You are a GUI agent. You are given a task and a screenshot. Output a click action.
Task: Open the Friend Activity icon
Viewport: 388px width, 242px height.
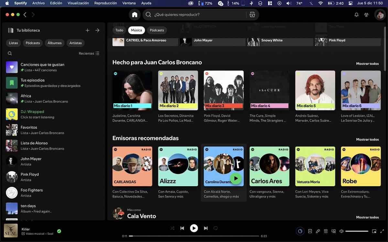pos(366,15)
